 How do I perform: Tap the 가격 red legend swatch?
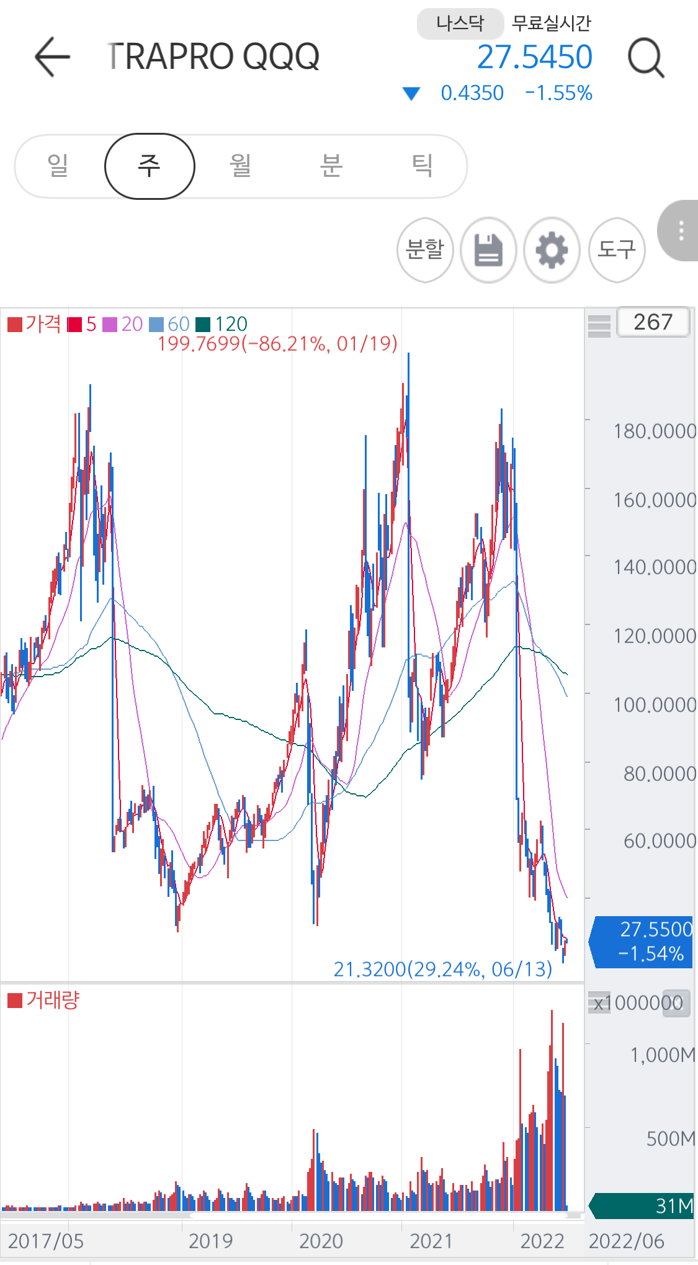(x=15, y=325)
